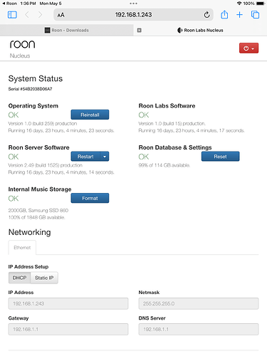Format the Internal Music Storage
This screenshot has height=356, width=267.
[90, 198]
